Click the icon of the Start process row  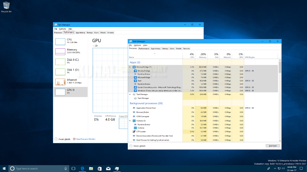(135, 81)
